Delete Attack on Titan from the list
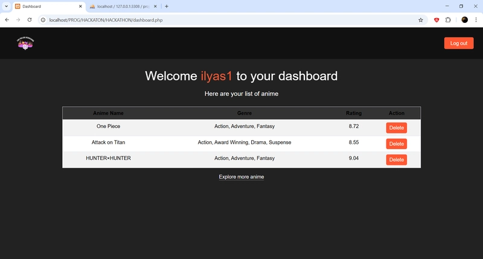Image resolution: width=483 pixels, height=259 pixels. [397, 144]
